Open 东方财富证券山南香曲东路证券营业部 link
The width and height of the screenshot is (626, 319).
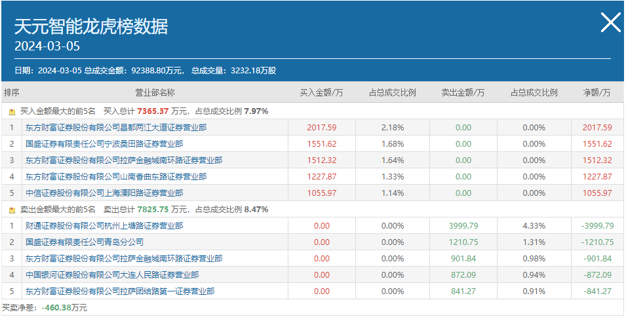tap(116, 177)
